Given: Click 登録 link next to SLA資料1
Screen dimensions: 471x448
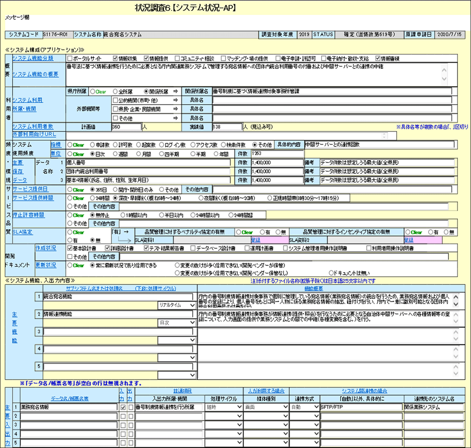Looking at the screenshot, I should pyautogui.click(x=256, y=240).
